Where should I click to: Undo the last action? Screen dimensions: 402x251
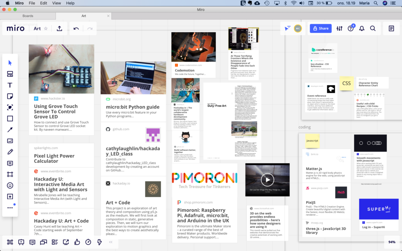coord(76,28)
